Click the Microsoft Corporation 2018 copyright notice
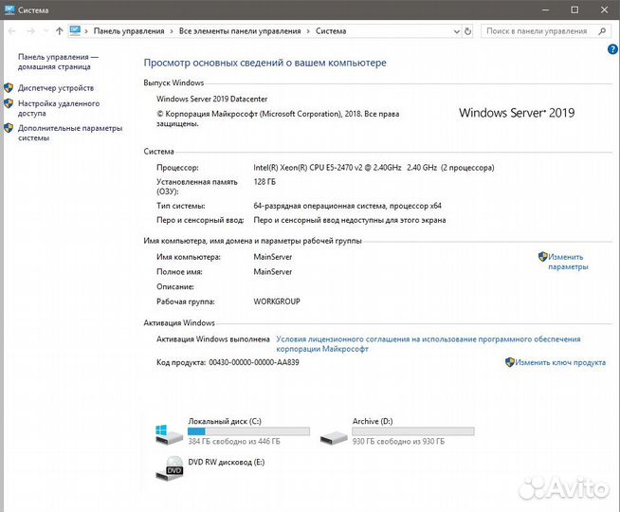 pyautogui.click(x=278, y=119)
